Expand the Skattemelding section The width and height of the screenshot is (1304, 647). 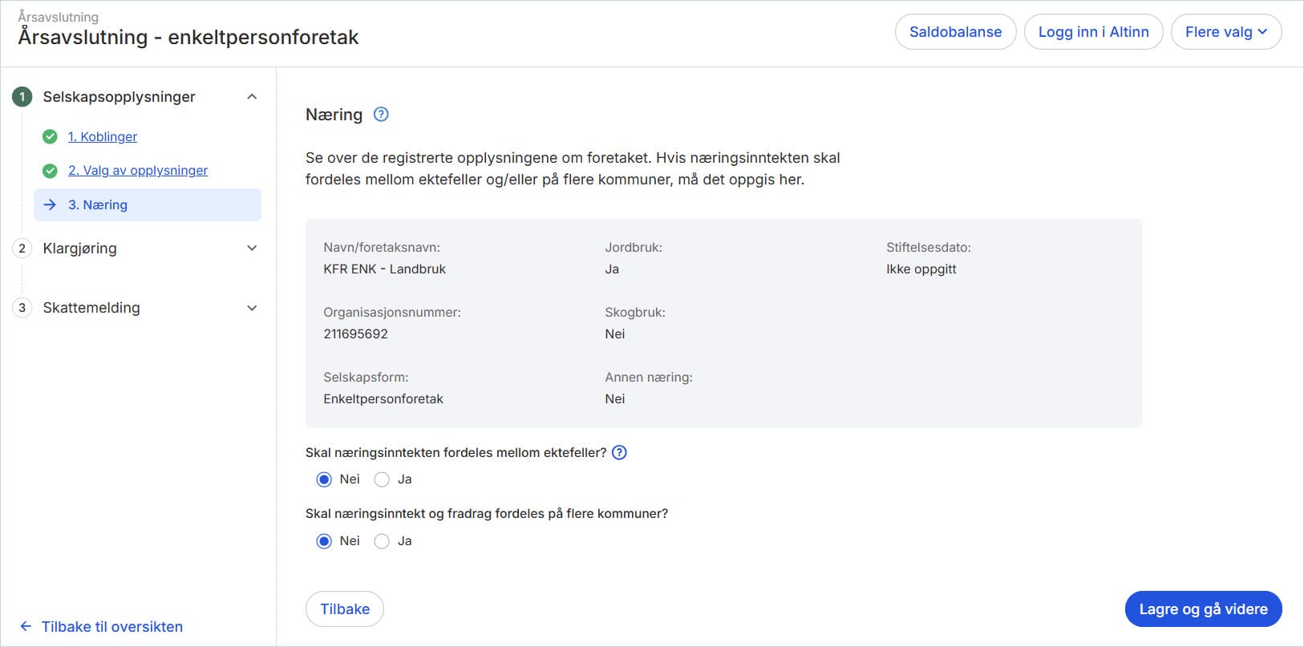tap(252, 307)
